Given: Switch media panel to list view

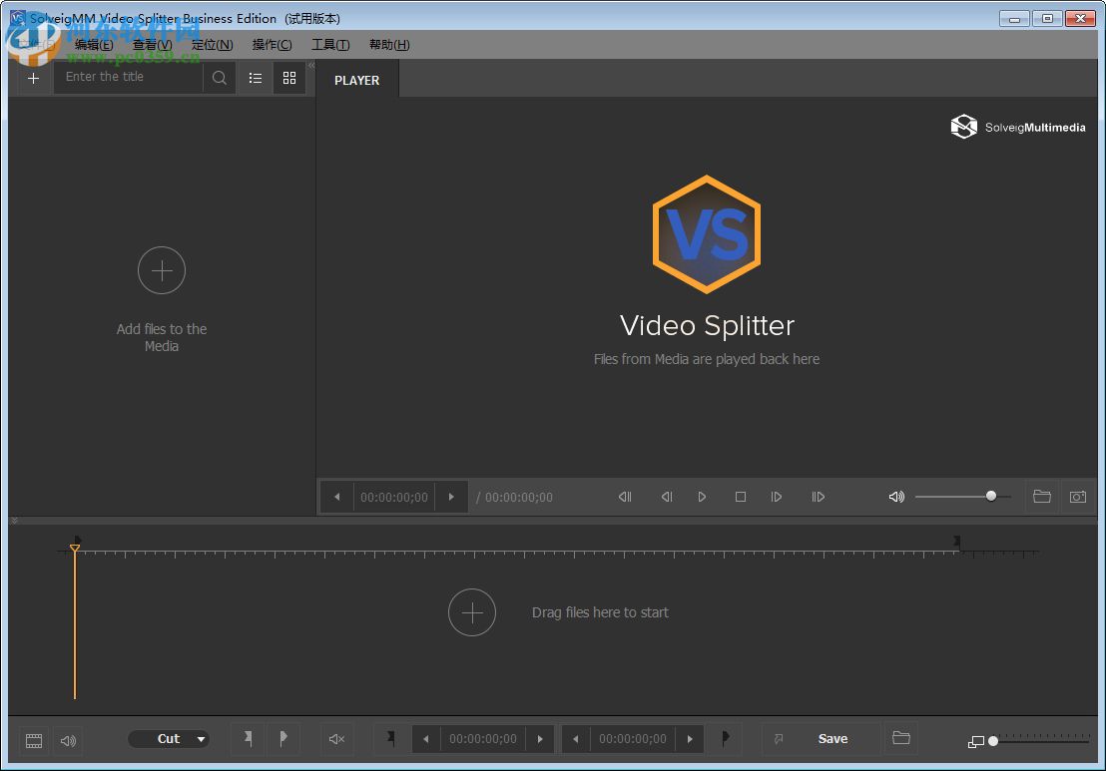Looking at the screenshot, I should point(256,78).
